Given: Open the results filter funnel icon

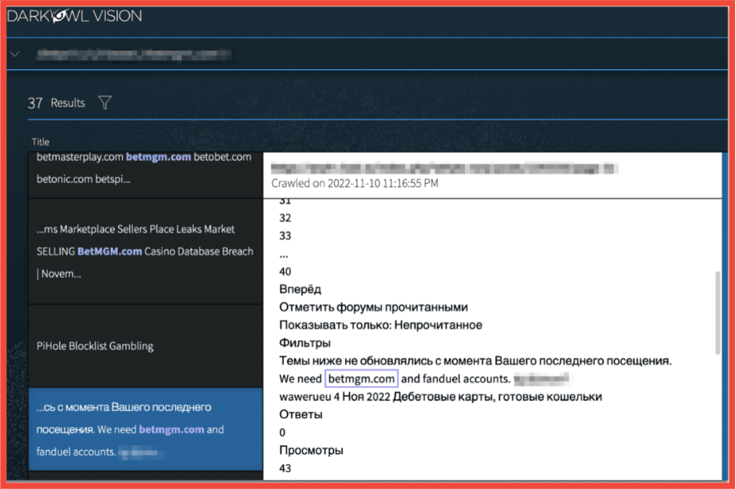Looking at the screenshot, I should tap(104, 103).
